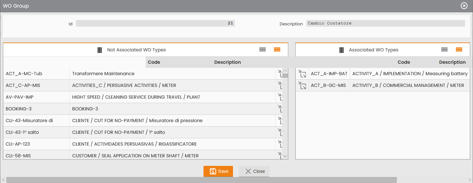The width and height of the screenshot is (473, 183).
Task: Click remove association icon for ACT_B-GC-MIS
Action: click(x=303, y=85)
